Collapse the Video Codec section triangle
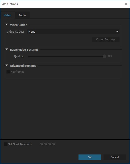Image resolution: width=130 pixels, height=164 pixels. point(7,24)
